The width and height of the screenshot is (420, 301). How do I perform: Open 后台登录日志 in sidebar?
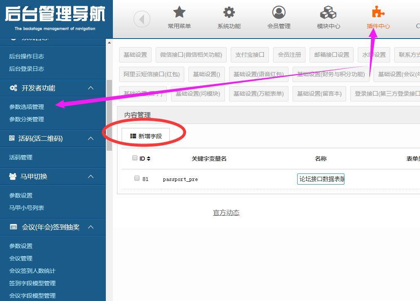coord(27,69)
